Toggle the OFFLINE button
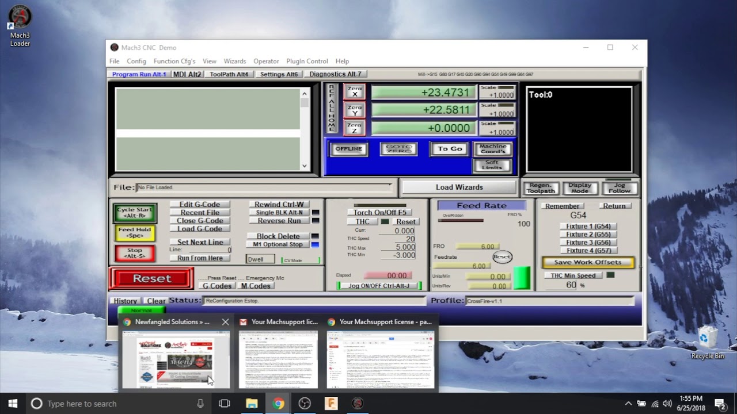This screenshot has height=414, width=737. click(x=348, y=149)
